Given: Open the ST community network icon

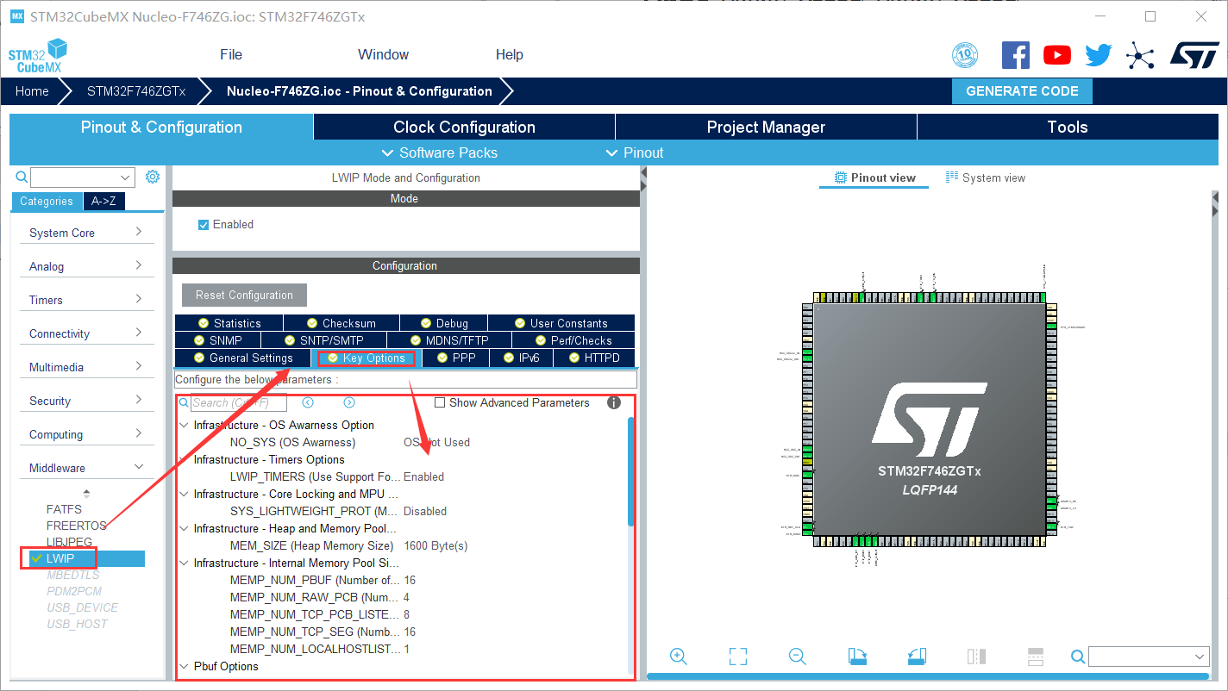Looking at the screenshot, I should coord(1140,56).
